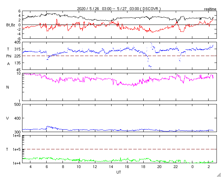The image size is (221, 177).
Task: Click the '20' hour tick on the UT axis
Action: 160,167
